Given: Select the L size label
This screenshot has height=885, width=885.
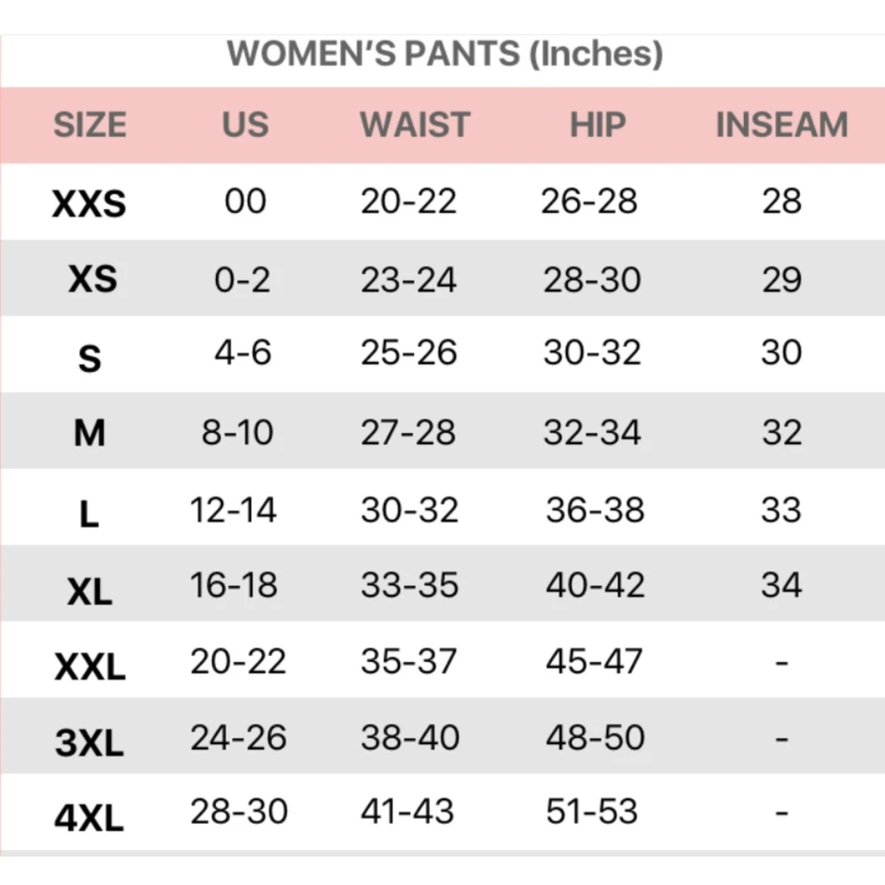Looking at the screenshot, I should coord(89,515).
